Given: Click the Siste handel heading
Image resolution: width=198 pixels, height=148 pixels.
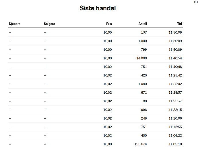Looking at the screenshot, I should pyautogui.click(x=98, y=8).
